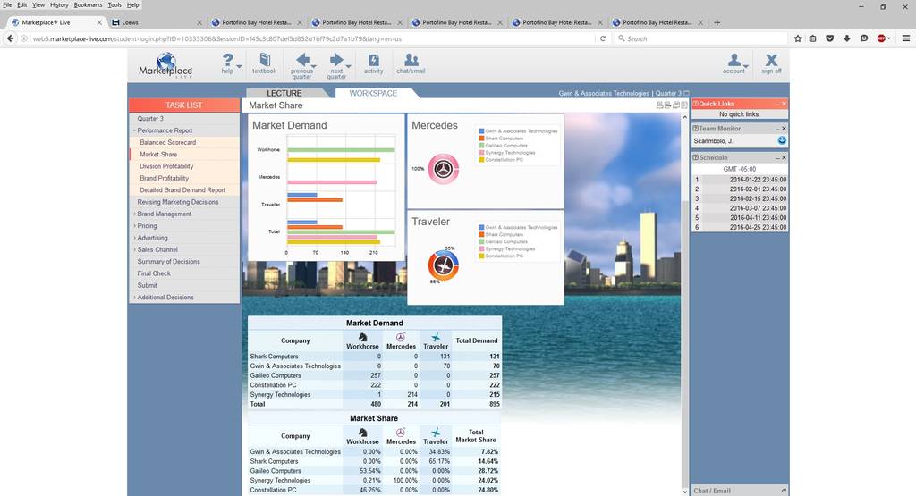Screen dimensions: 916x496
Task: Click the workspace vertical scrollbar thumb
Action: coord(684,344)
